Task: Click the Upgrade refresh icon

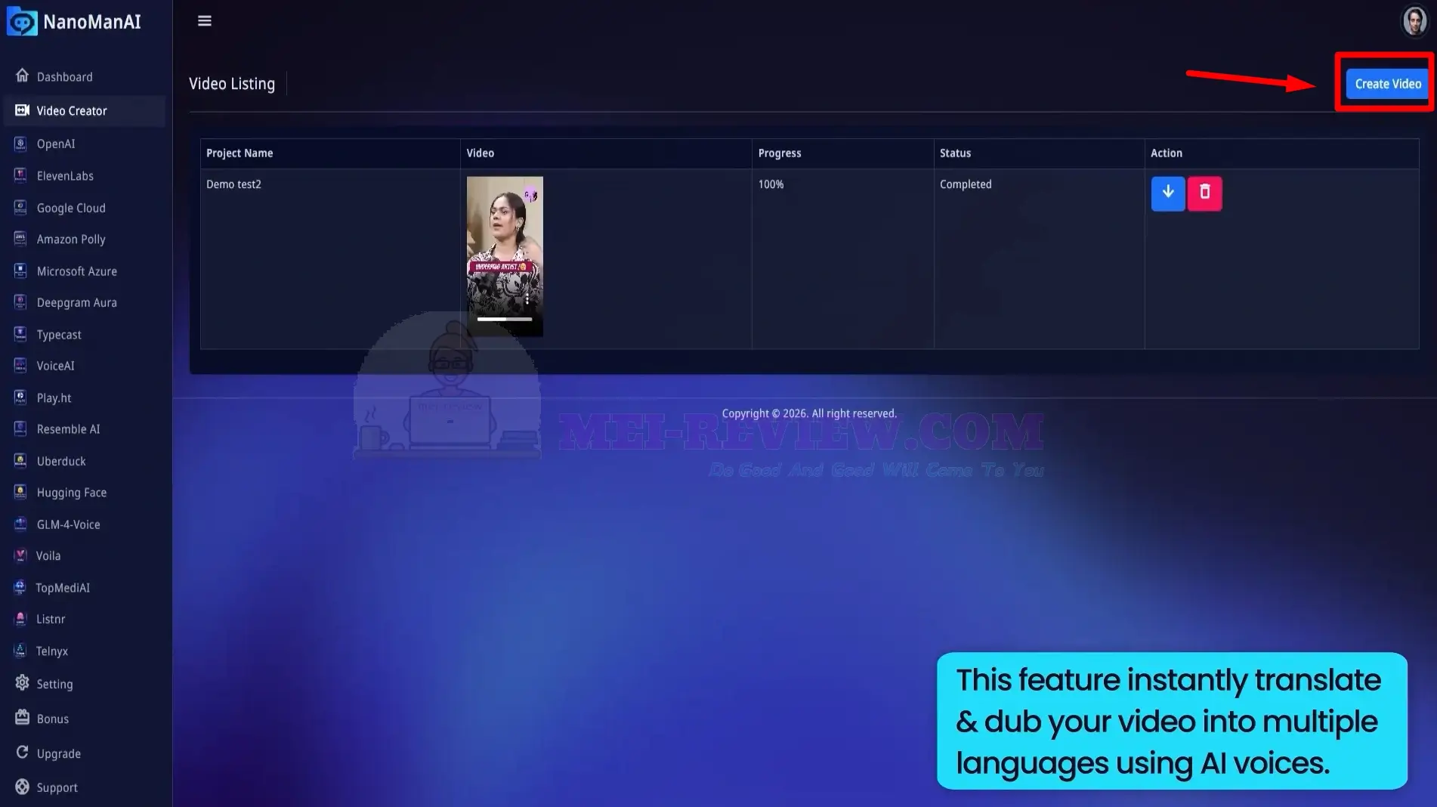Action: 22,753
